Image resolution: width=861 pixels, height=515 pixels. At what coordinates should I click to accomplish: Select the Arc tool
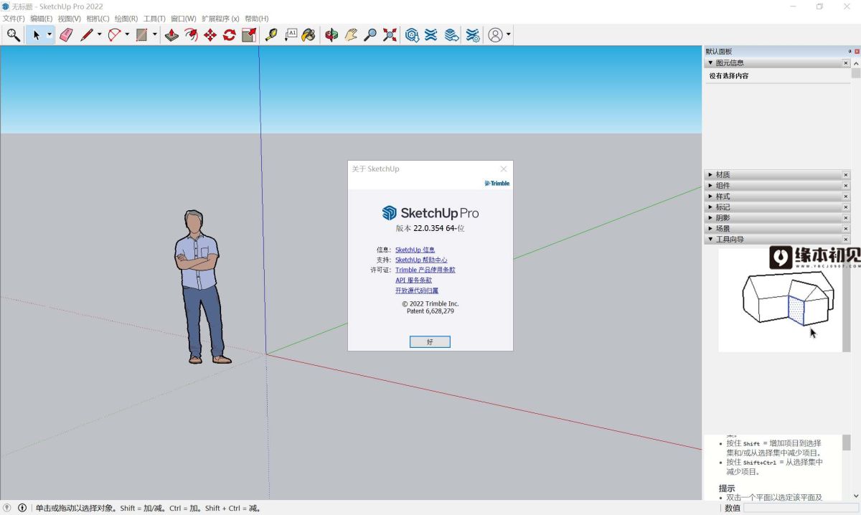[114, 34]
